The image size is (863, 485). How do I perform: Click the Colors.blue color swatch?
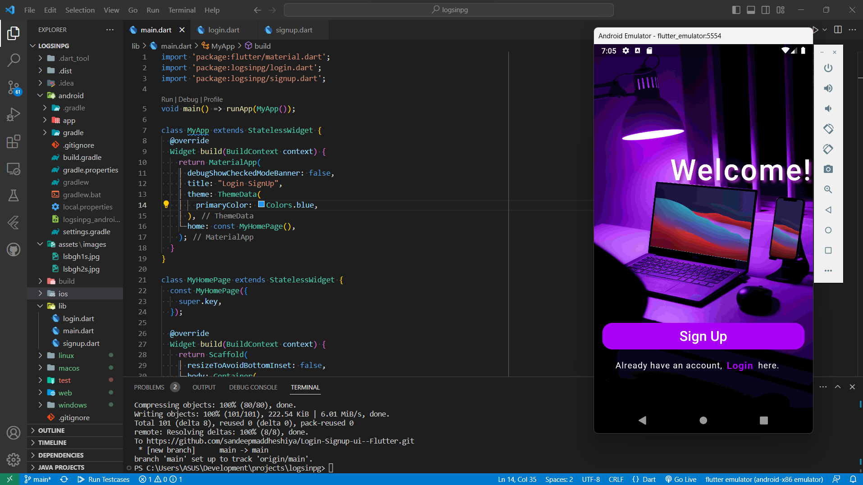click(x=261, y=204)
